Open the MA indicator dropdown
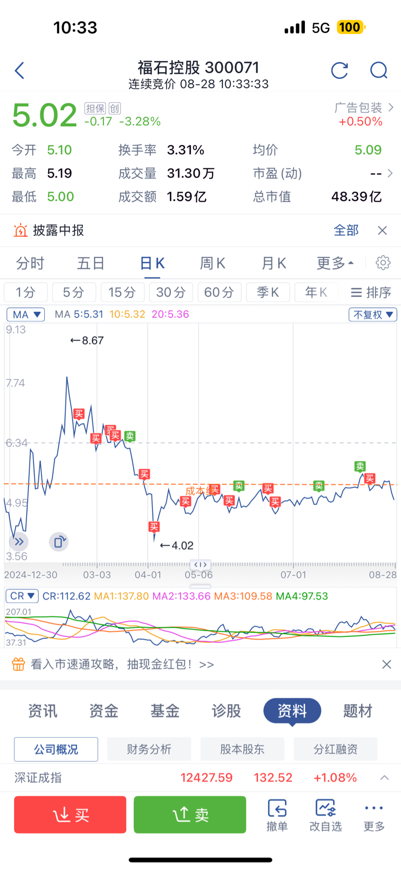This screenshot has width=401, height=870. tap(26, 315)
